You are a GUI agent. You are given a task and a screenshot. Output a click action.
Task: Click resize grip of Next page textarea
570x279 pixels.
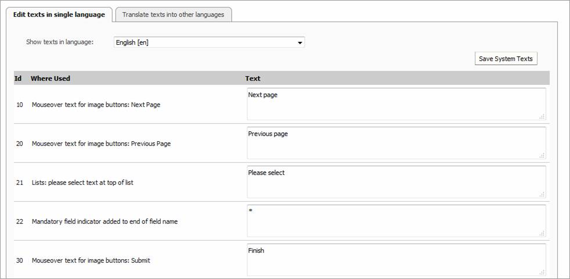click(x=542, y=116)
